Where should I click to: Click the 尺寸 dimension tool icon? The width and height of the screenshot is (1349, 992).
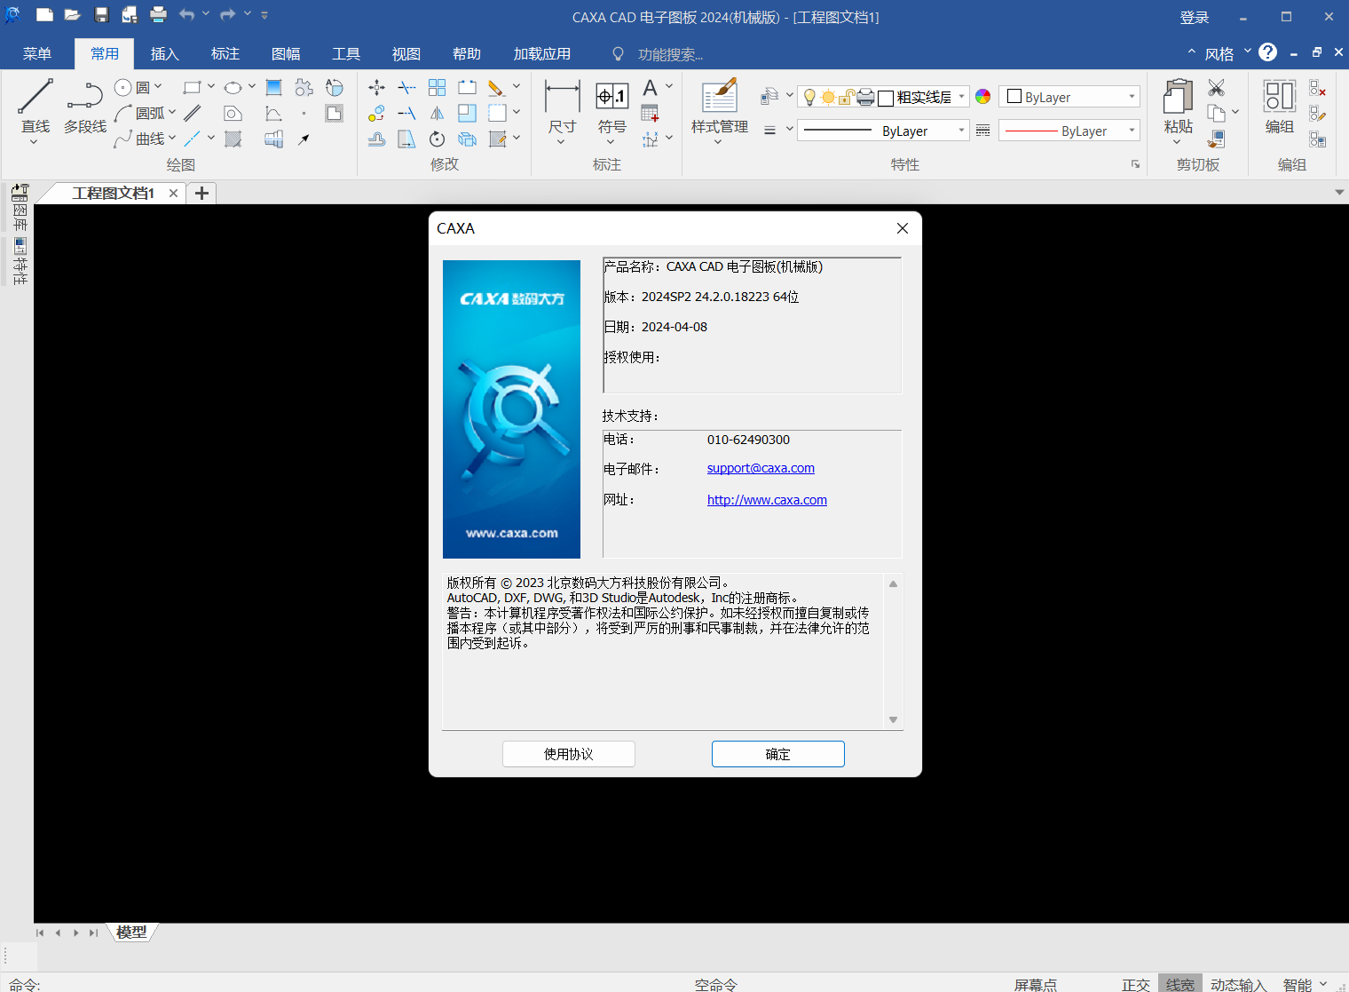(562, 98)
